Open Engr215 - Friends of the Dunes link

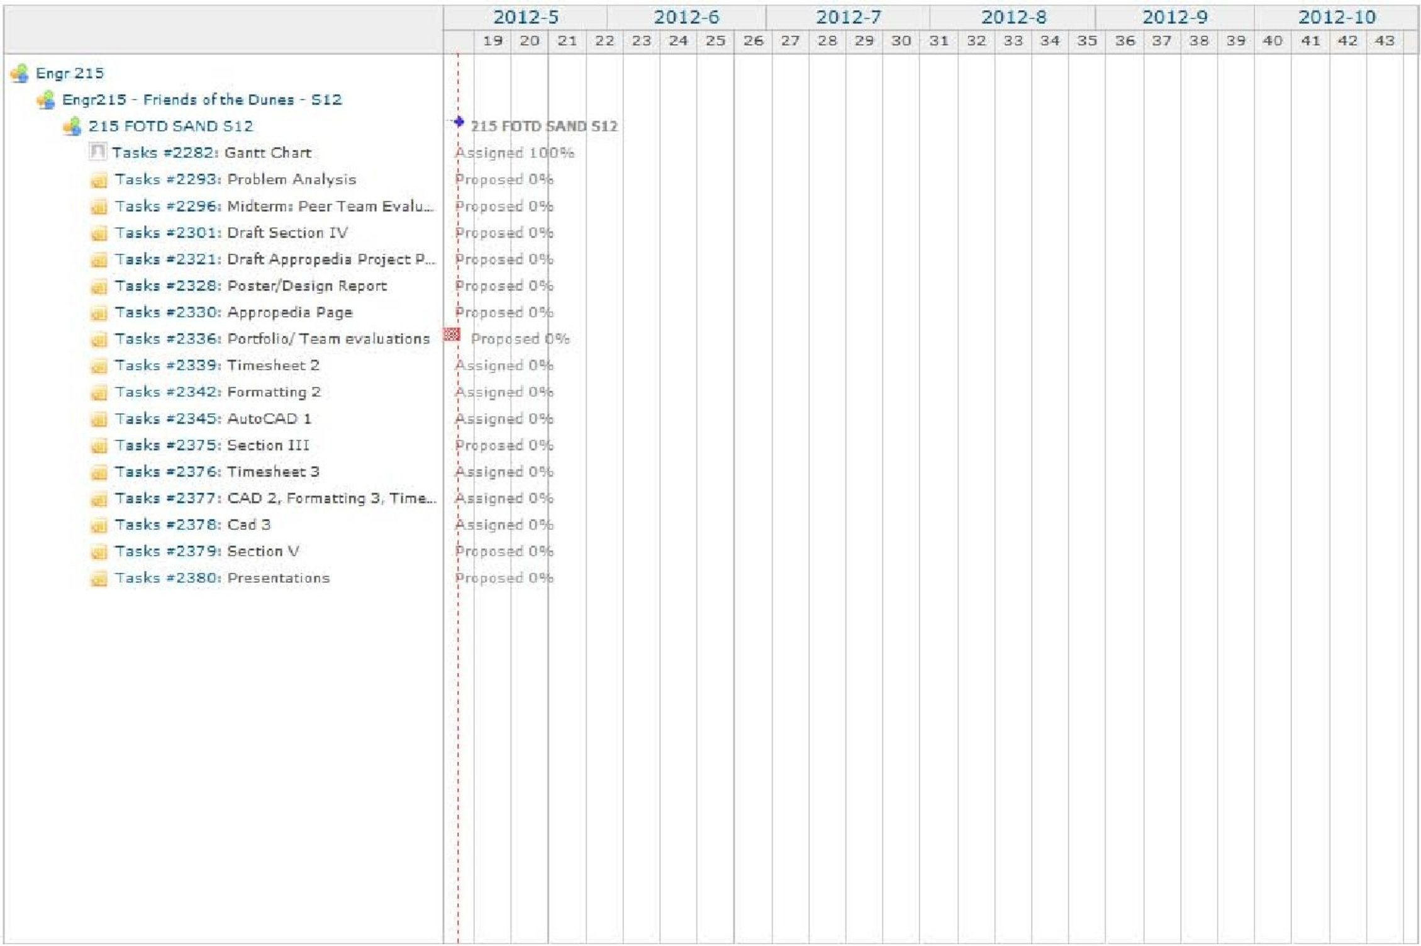tap(202, 99)
